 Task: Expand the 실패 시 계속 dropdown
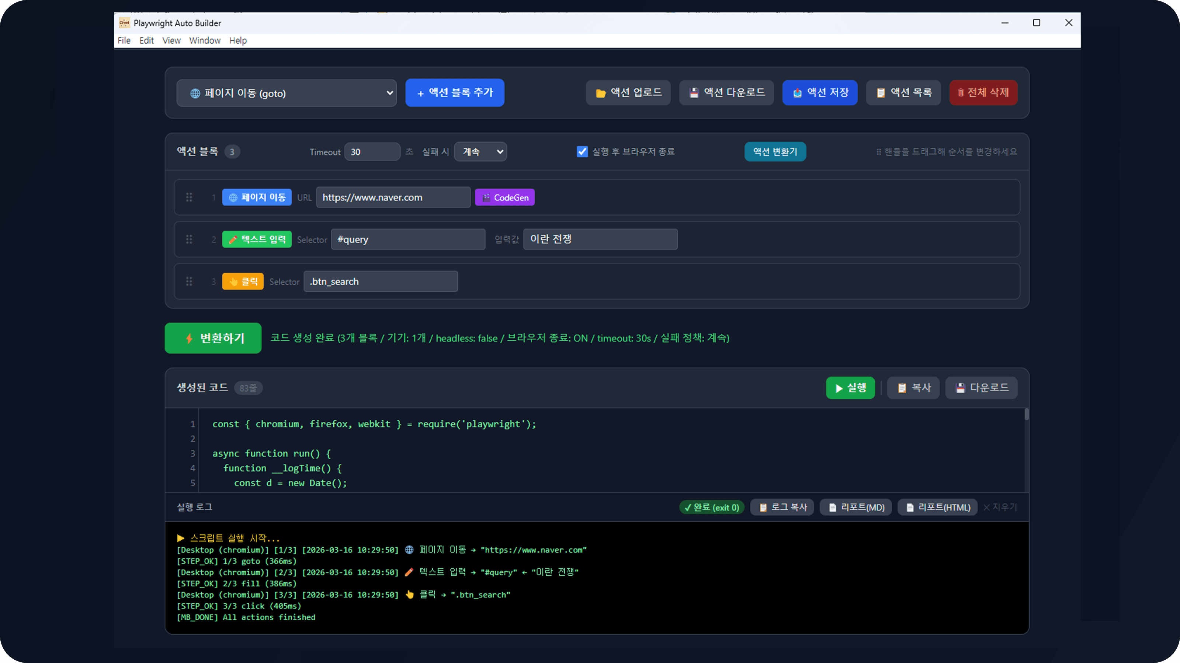click(480, 152)
